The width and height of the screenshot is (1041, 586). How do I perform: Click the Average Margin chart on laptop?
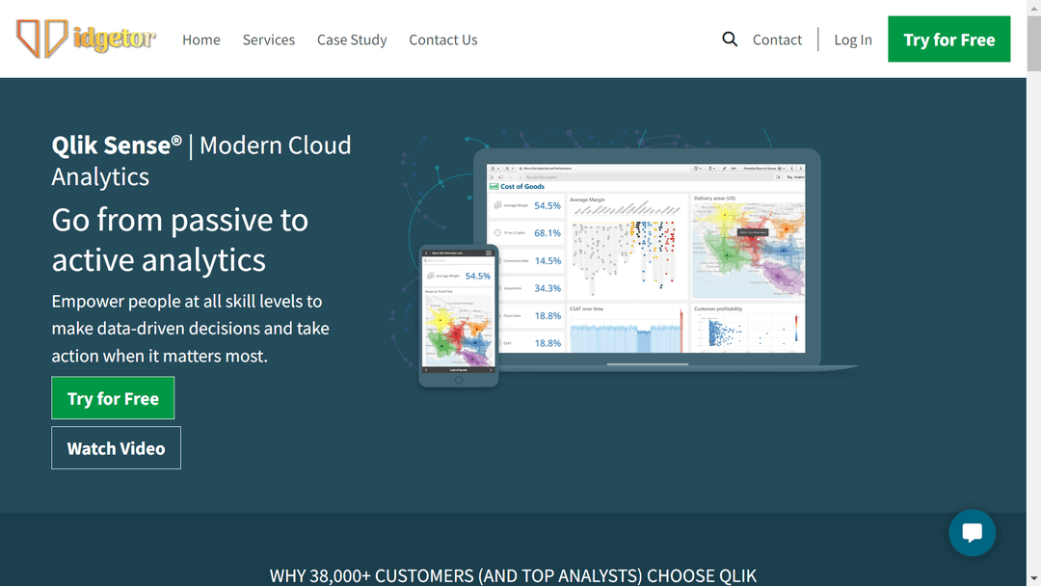[x=627, y=249]
